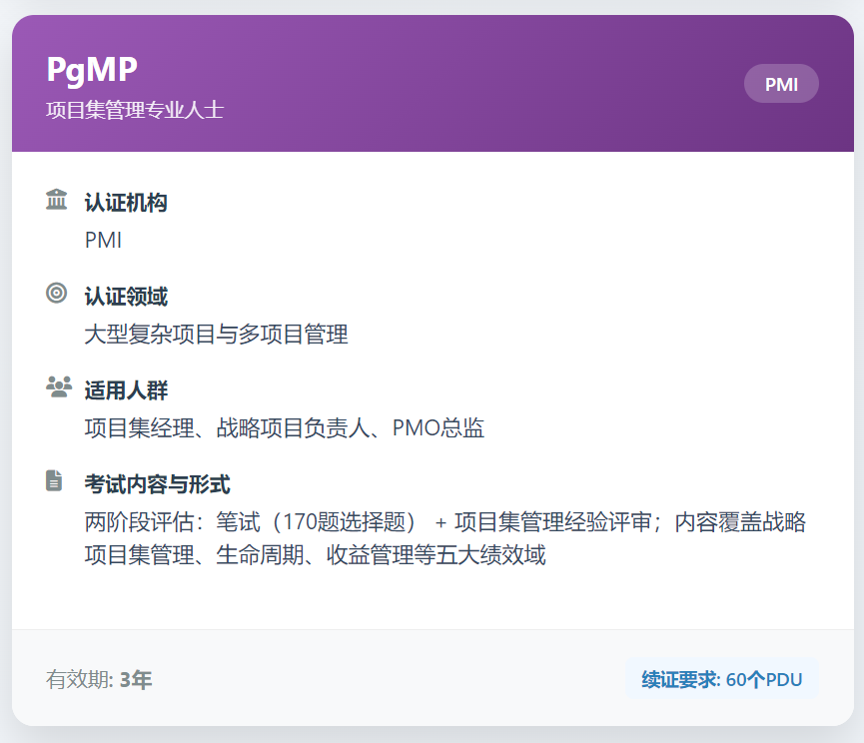
Task: Select the PgMP card title
Action: click(92, 70)
